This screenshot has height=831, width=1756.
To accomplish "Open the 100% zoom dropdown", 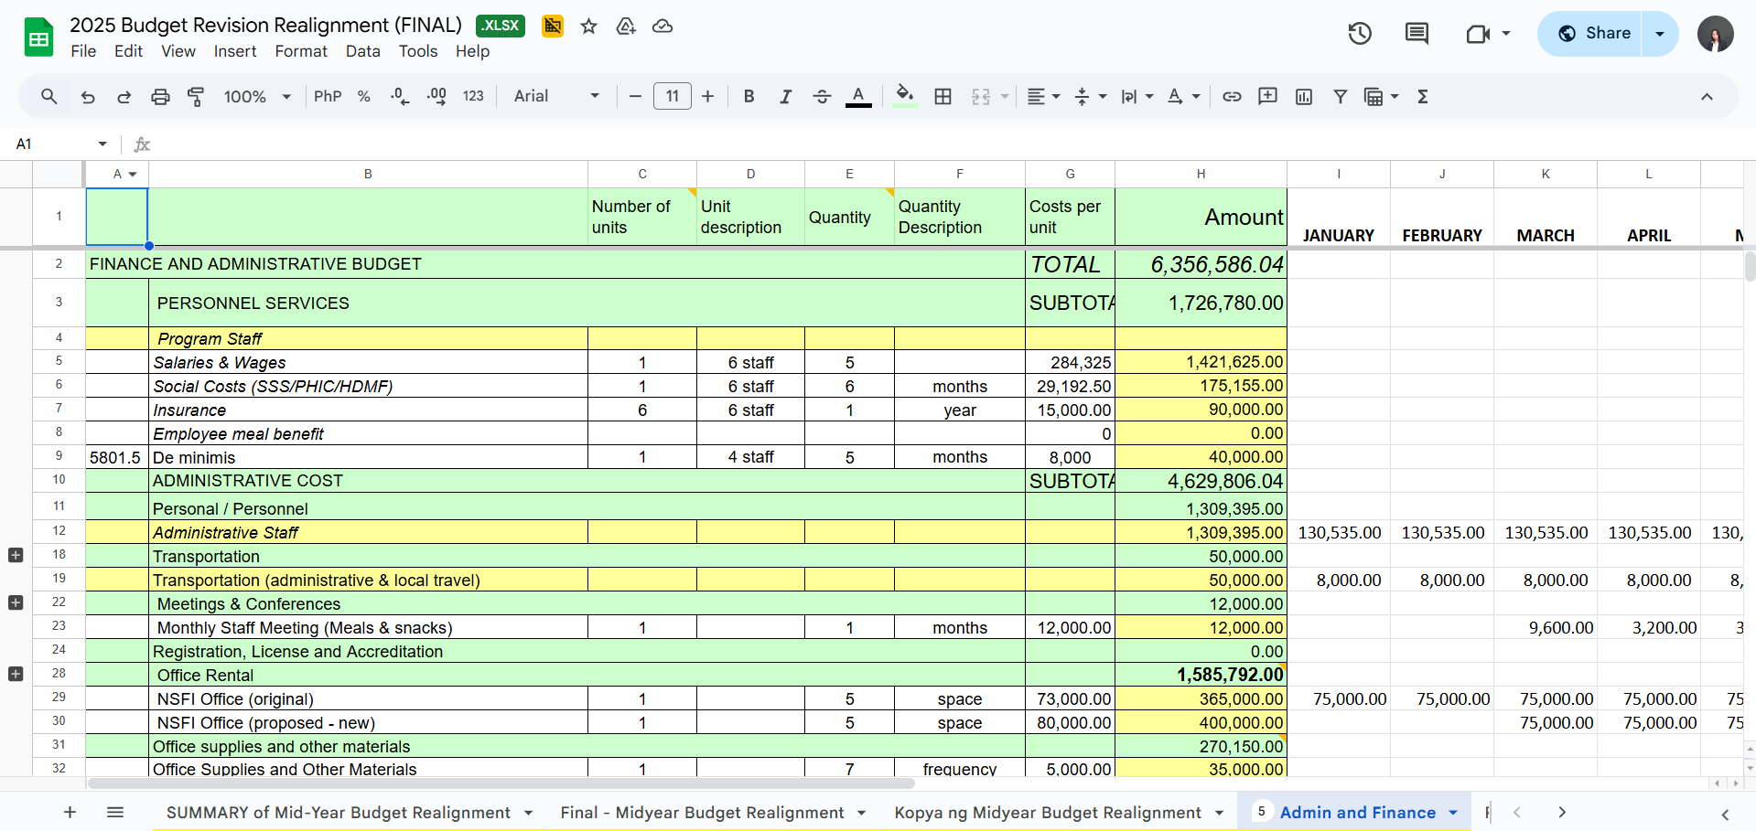I will coord(257,97).
